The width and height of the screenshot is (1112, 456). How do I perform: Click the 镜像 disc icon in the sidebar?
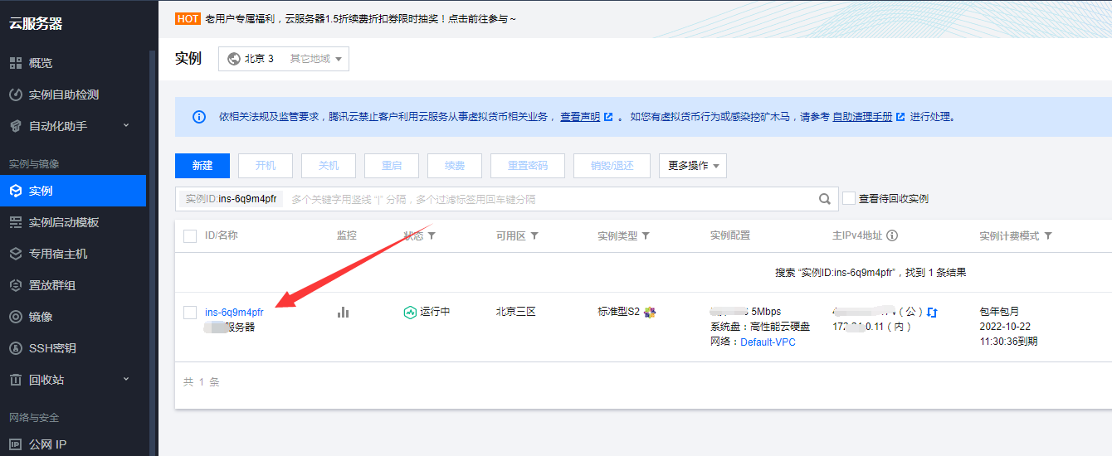15,317
